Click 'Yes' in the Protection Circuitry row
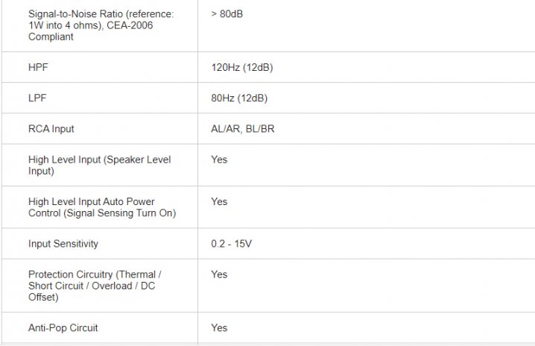Image resolution: width=535 pixels, height=346 pixels. 219,274
